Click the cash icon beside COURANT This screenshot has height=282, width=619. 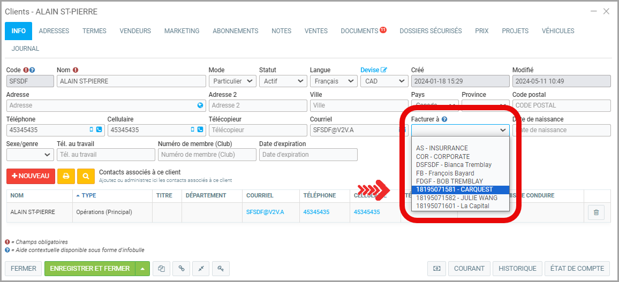437,269
